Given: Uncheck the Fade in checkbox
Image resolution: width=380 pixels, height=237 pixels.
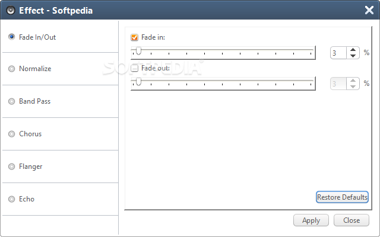Looking at the screenshot, I should pos(134,37).
